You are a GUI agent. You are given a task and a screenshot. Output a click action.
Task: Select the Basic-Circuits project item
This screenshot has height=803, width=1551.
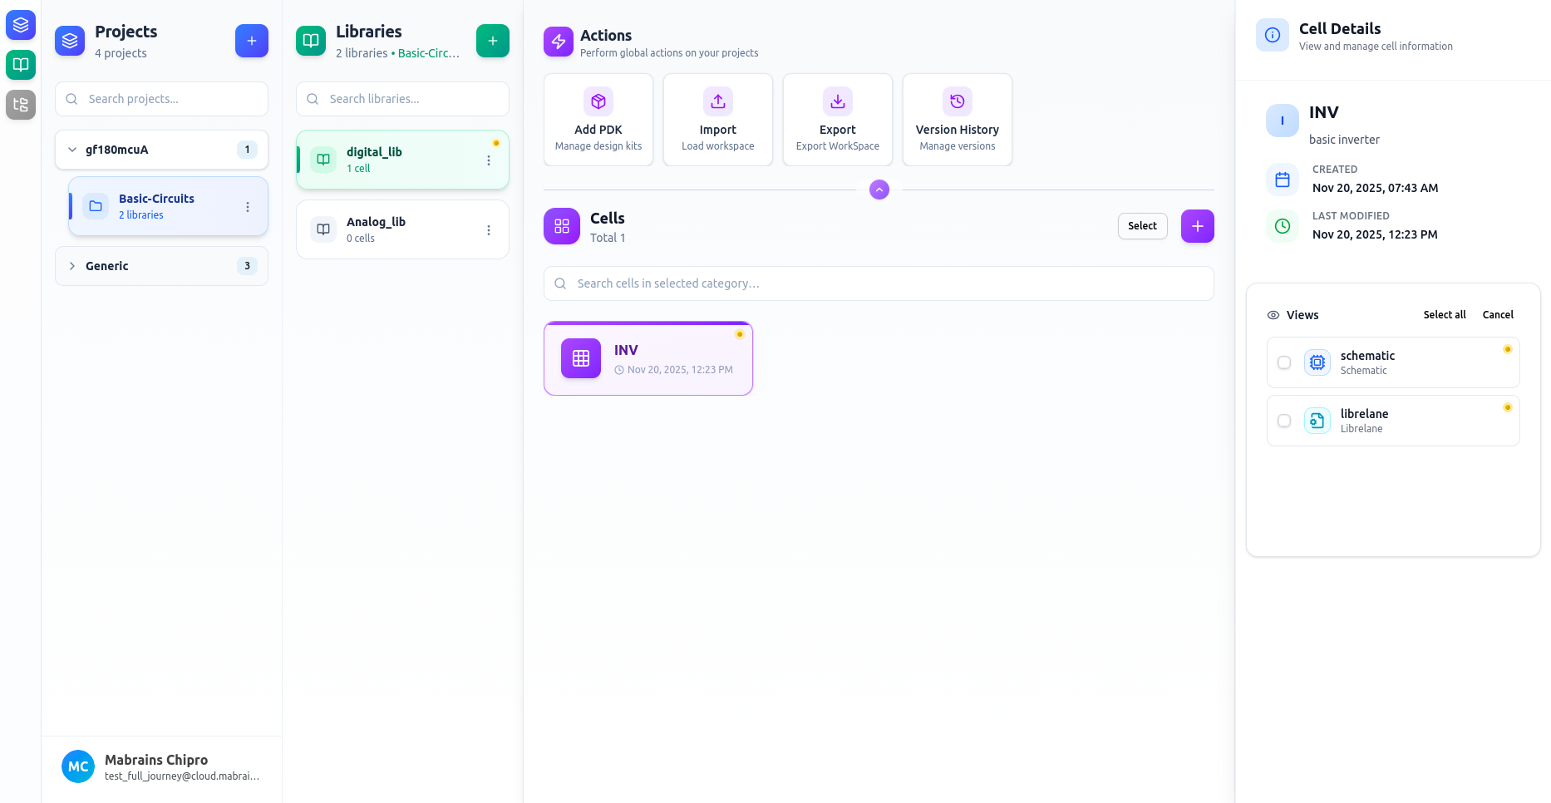pyautogui.click(x=156, y=206)
